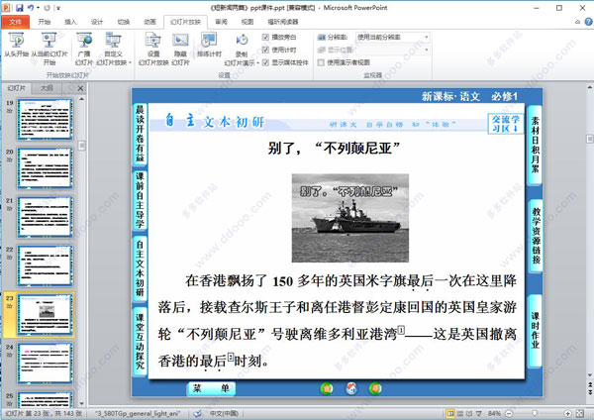
Task: Open the Foxit Reader (福昕阅读器) tab
Action: click(x=282, y=22)
